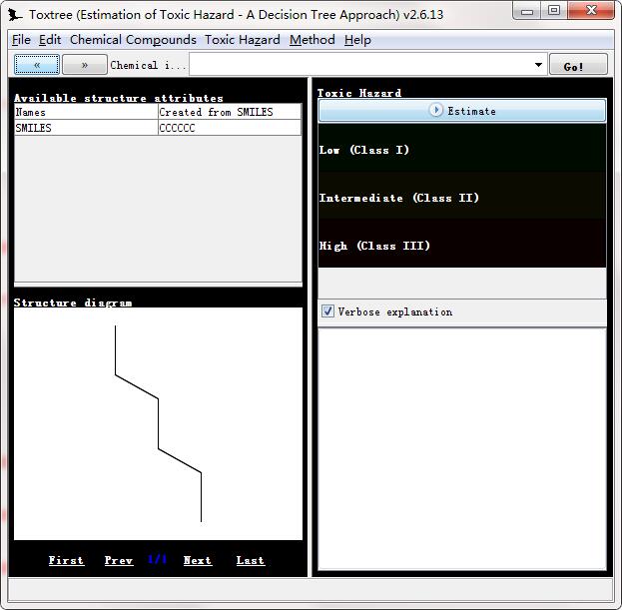The image size is (622, 610).
Task: Open the Toxic Hazard menu
Action: (243, 40)
